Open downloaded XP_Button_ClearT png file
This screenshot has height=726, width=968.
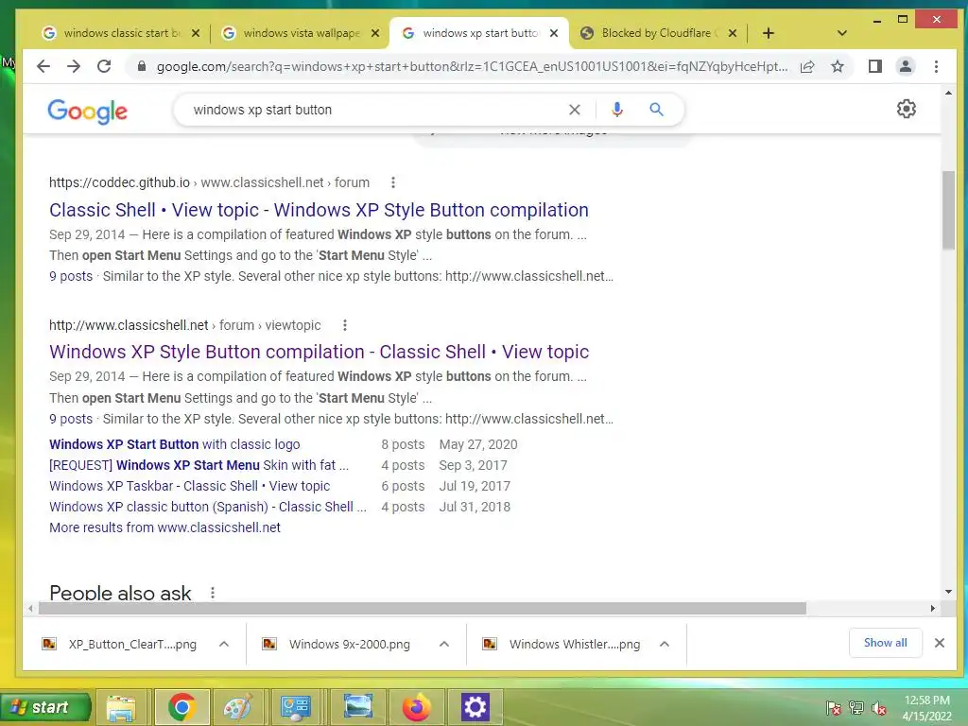click(x=120, y=644)
